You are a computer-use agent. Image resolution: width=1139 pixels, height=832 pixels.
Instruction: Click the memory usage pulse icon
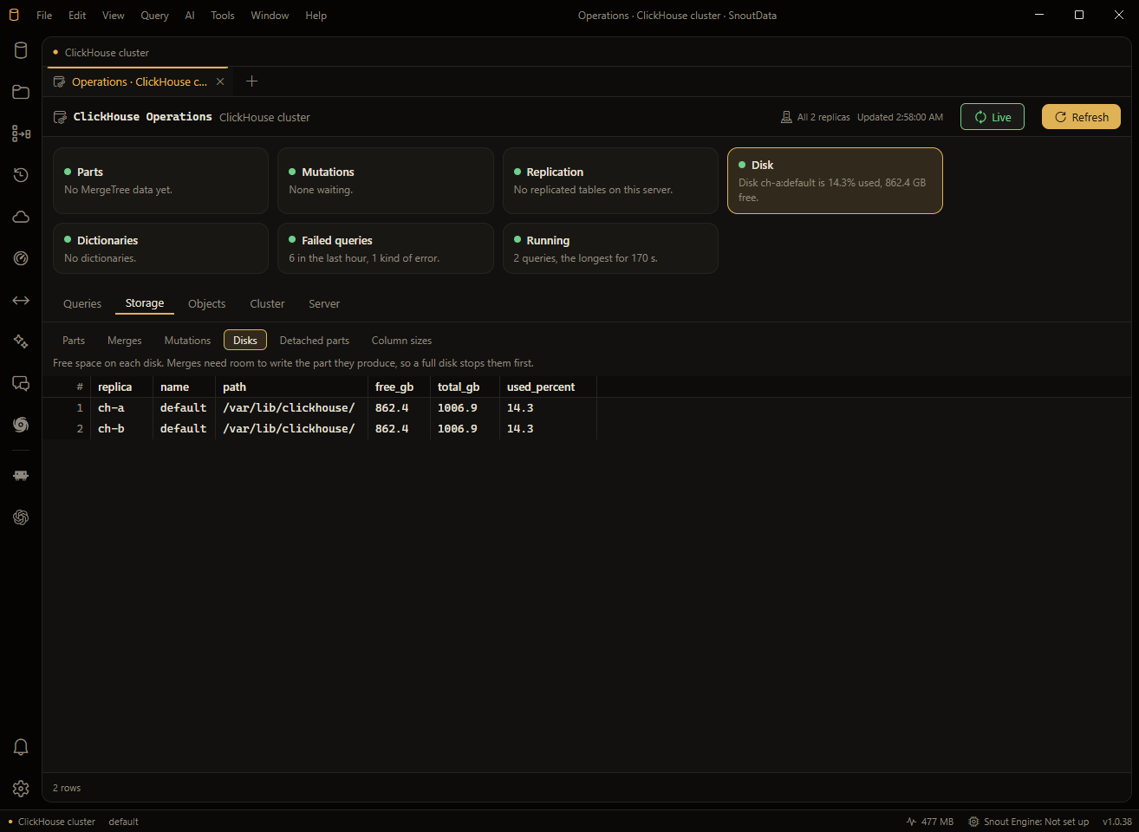[x=911, y=822]
